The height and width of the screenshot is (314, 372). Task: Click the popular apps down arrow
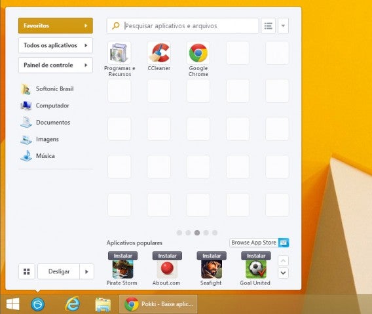point(283,273)
